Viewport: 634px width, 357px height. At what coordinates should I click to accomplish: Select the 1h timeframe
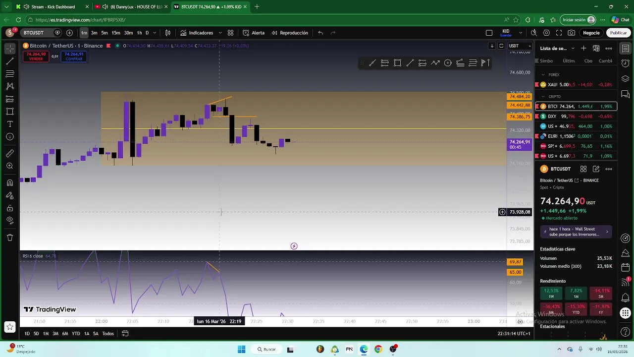pyautogui.click(x=139, y=33)
